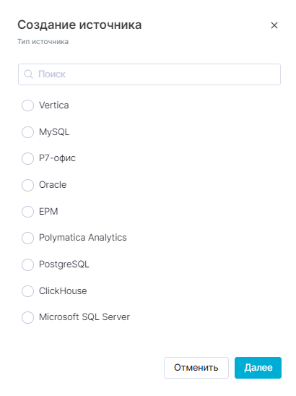Select the Vertica radio button
Viewport: 296px width, 396px height.
click(x=27, y=106)
